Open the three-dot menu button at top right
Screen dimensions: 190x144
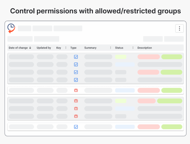pyautogui.click(x=179, y=29)
